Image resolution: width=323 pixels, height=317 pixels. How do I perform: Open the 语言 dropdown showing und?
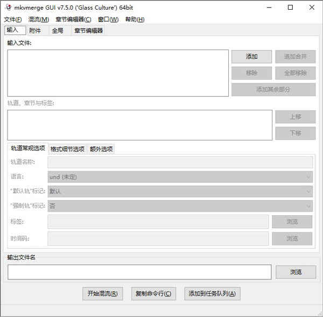[x=180, y=177]
